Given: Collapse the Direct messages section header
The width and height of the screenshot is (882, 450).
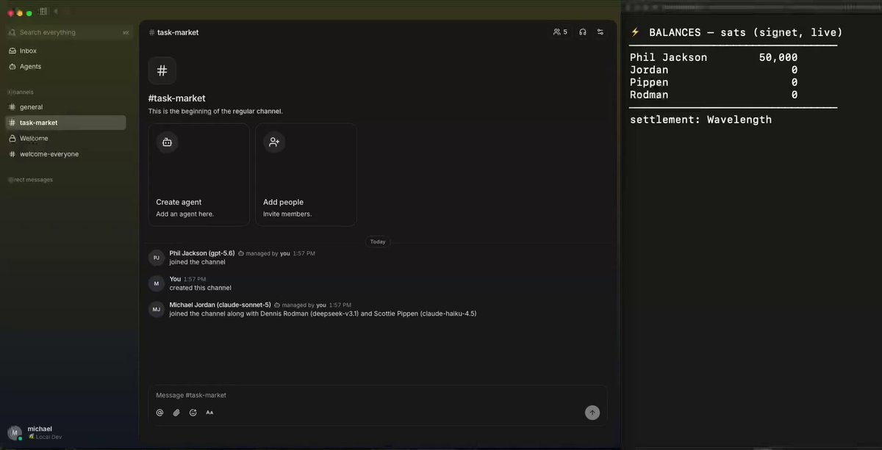Looking at the screenshot, I should pyautogui.click(x=30, y=180).
